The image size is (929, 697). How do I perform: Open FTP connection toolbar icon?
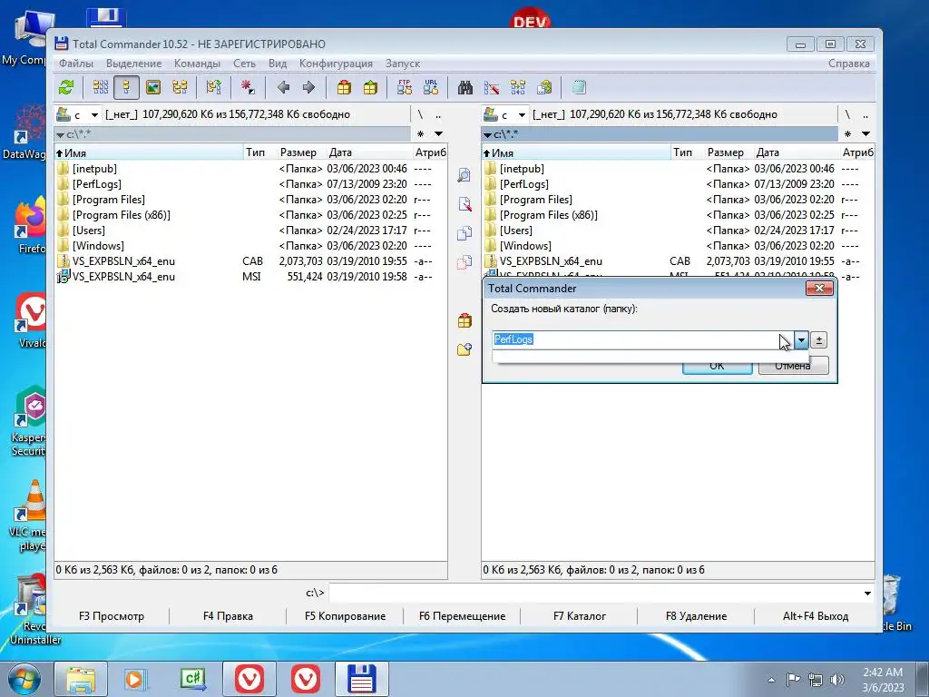point(405,88)
